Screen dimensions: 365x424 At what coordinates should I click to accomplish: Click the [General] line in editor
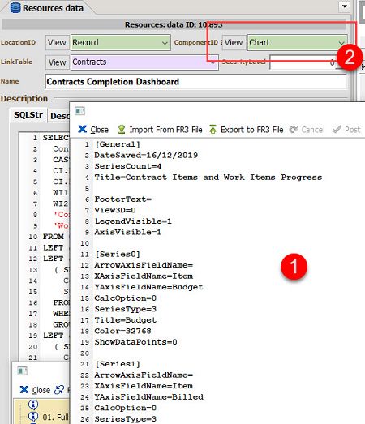coord(117,144)
